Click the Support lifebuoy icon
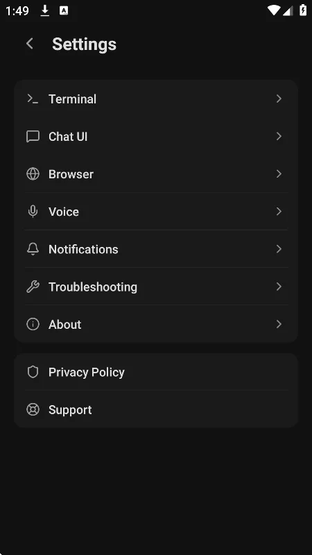 pyautogui.click(x=33, y=409)
